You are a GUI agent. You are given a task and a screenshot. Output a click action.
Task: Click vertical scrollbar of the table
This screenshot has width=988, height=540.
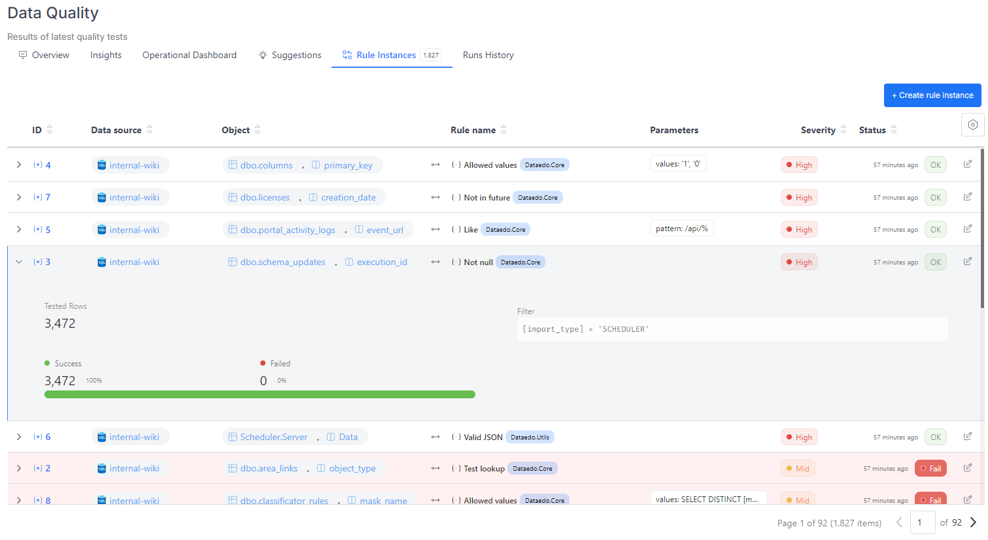coord(982,229)
